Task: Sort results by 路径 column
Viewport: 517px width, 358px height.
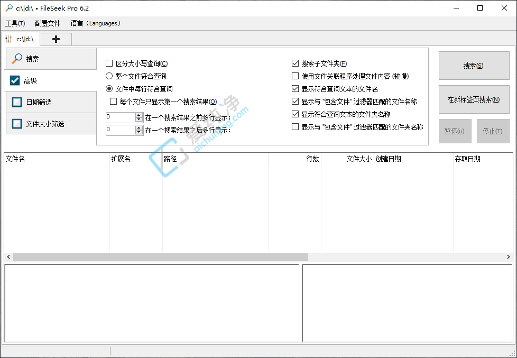Action: 215,159
